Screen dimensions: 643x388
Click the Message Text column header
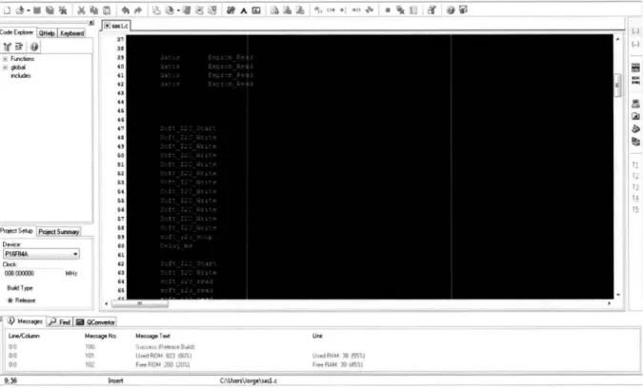point(152,336)
